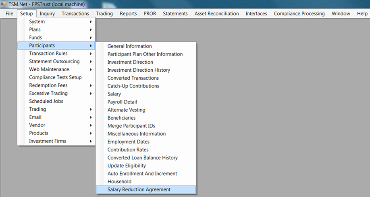This screenshot has height=197, width=370.
Task: Select Auto Enrollment And Increment
Action: point(142,174)
